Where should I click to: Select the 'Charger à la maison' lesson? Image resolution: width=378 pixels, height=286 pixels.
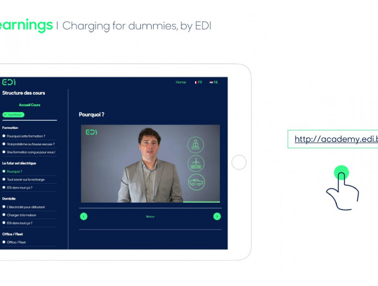point(22,215)
